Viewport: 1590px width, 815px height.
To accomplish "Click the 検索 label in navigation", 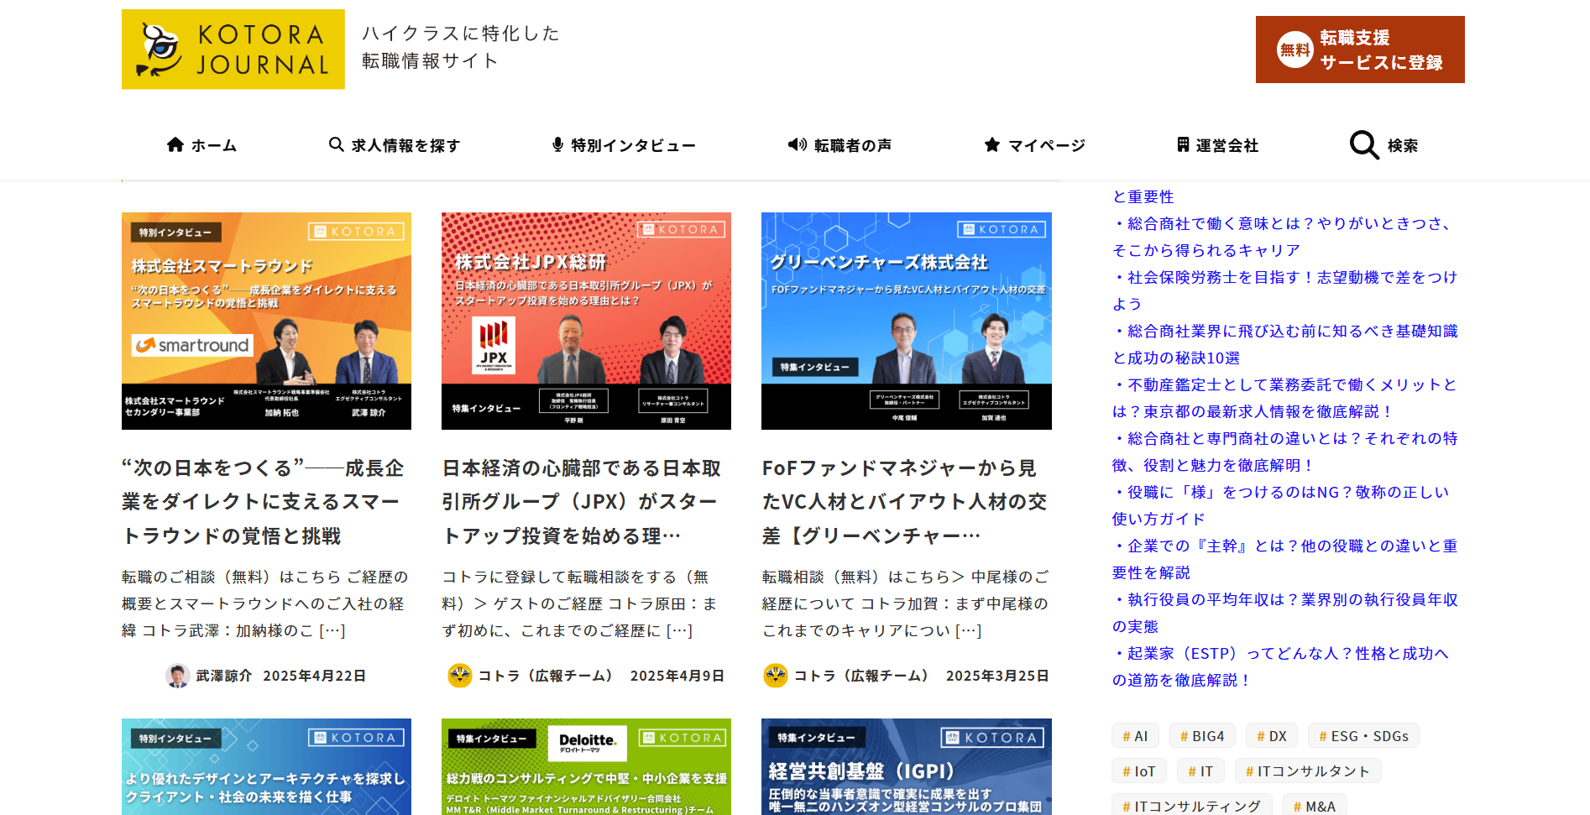I will click(1403, 145).
